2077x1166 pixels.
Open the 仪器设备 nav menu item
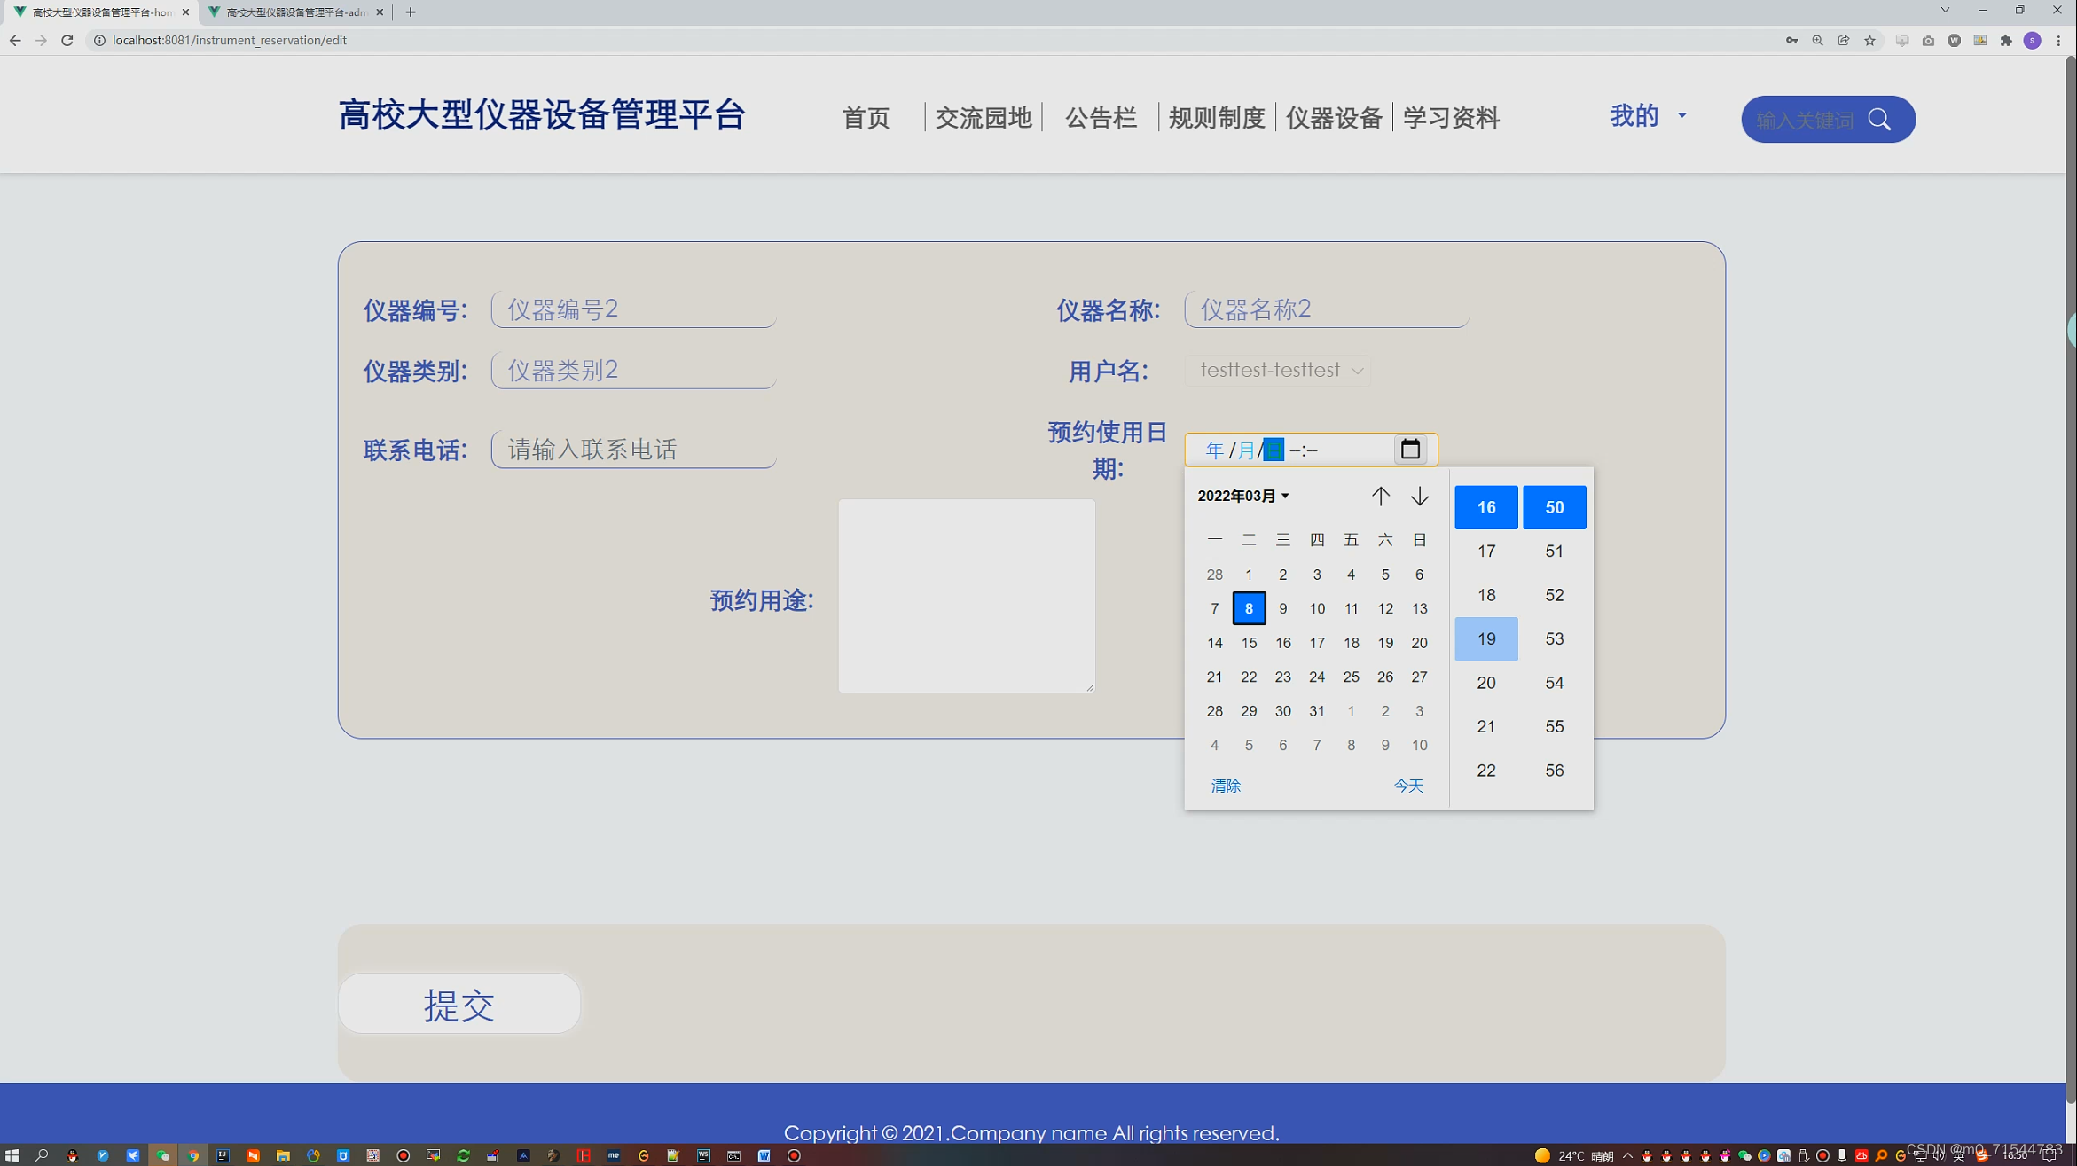point(1334,117)
